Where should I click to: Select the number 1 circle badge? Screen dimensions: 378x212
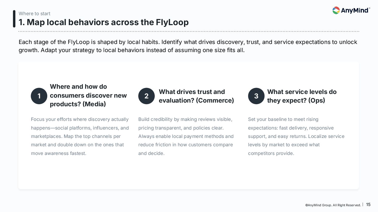pyautogui.click(x=39, y=96)
